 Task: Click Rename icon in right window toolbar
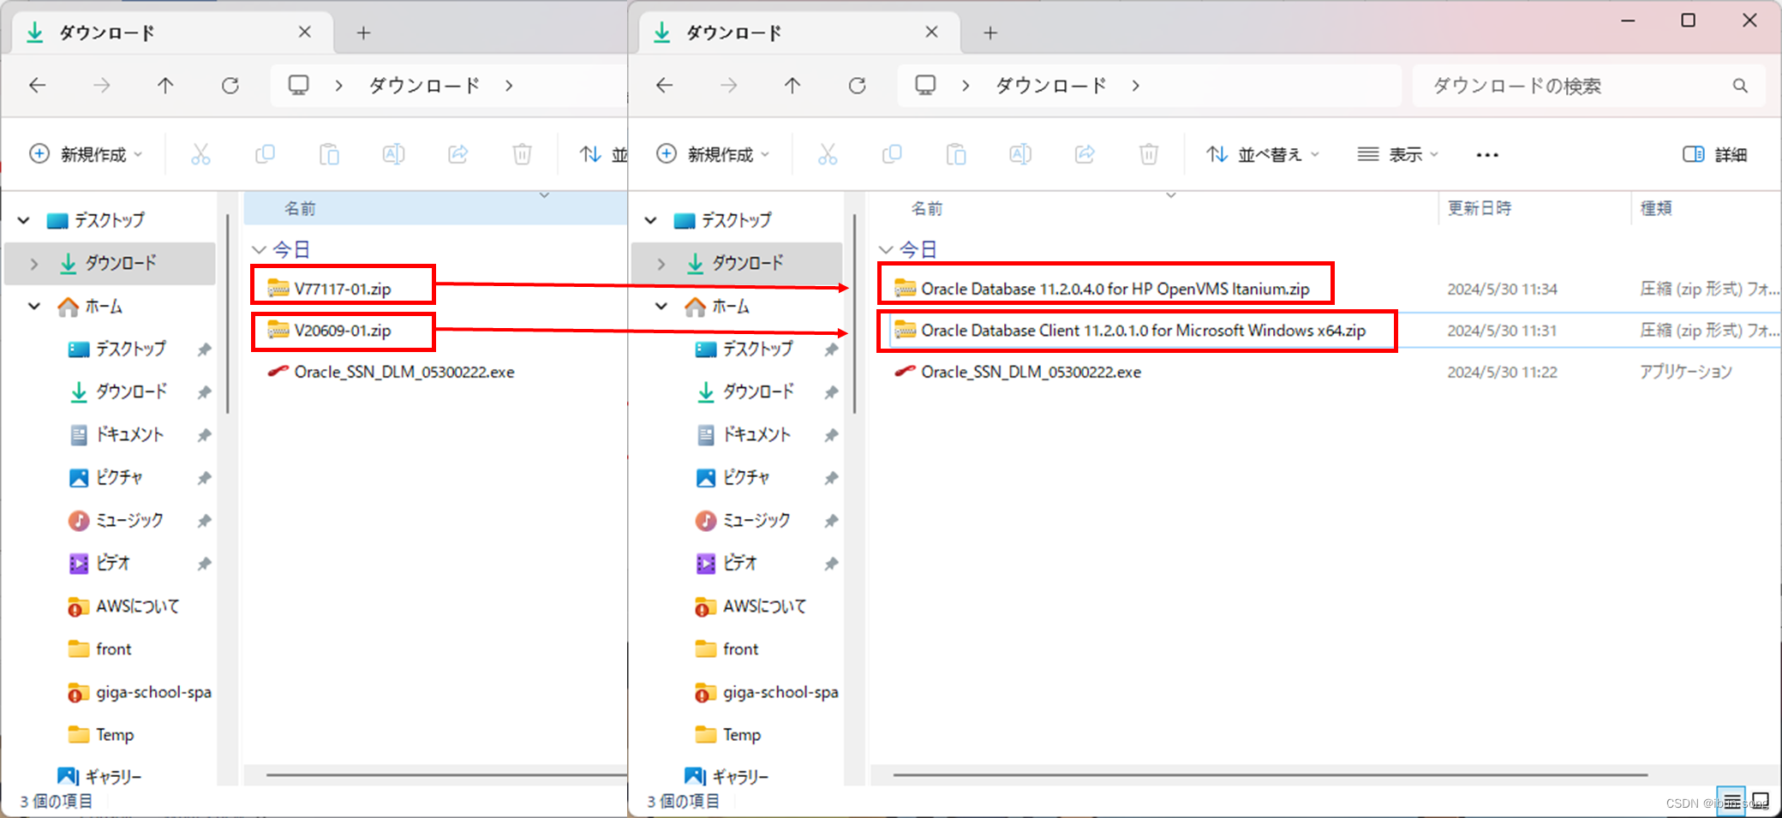click(1020, 154)
